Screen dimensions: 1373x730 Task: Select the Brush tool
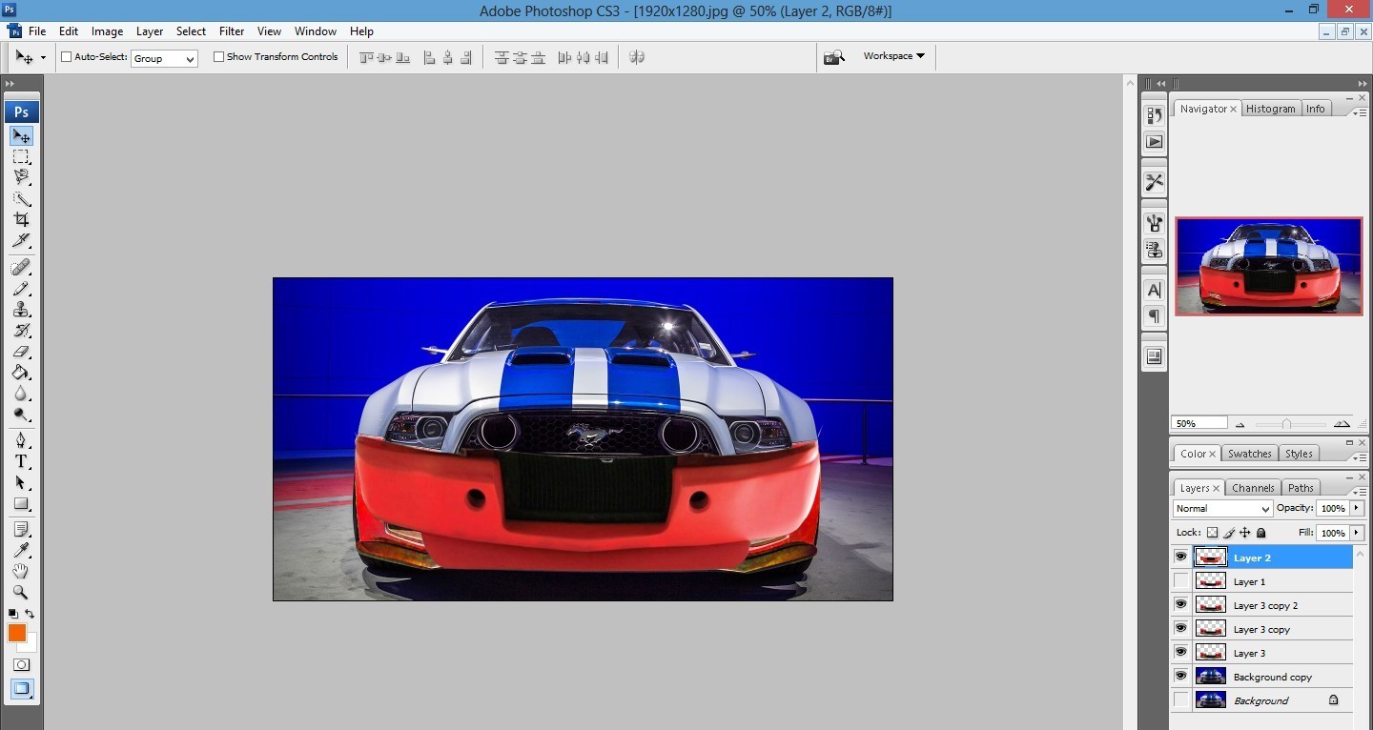tap(21, 288)
